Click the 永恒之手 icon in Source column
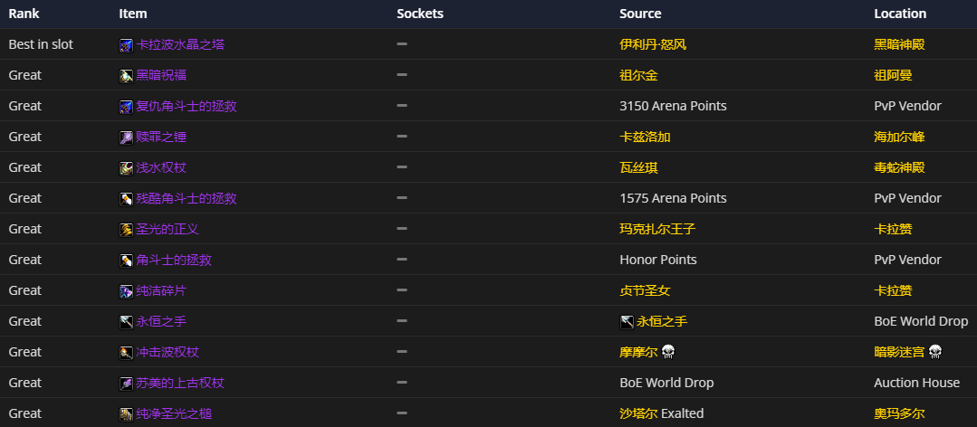 [x=627, y=322]
